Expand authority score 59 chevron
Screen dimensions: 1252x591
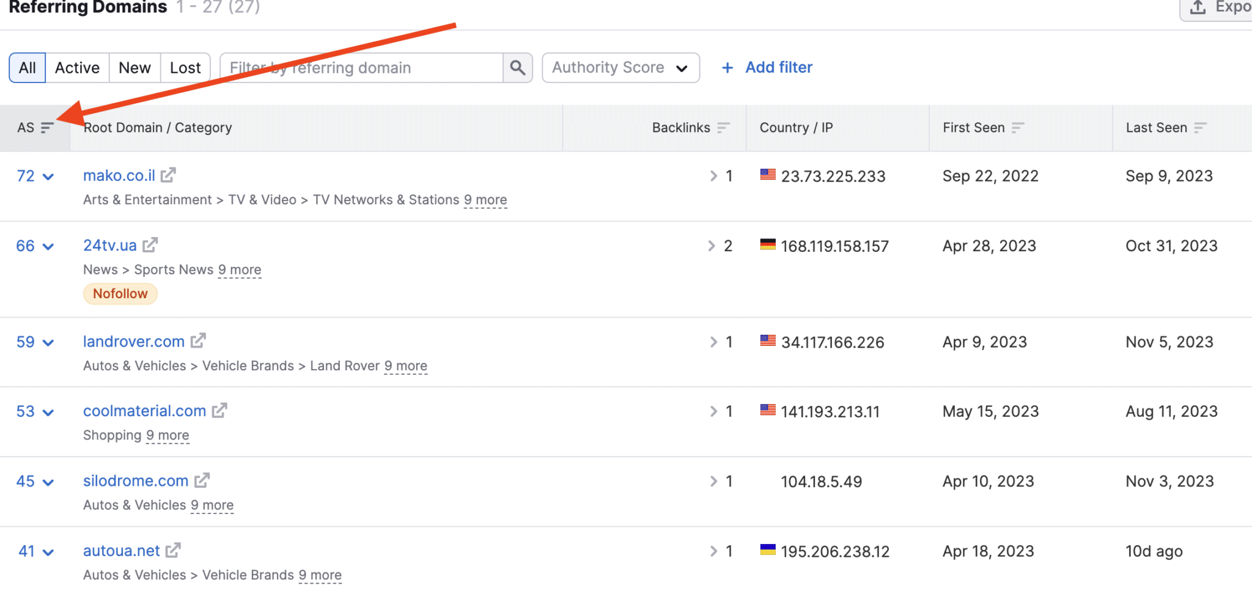click(x=48, y=343)
